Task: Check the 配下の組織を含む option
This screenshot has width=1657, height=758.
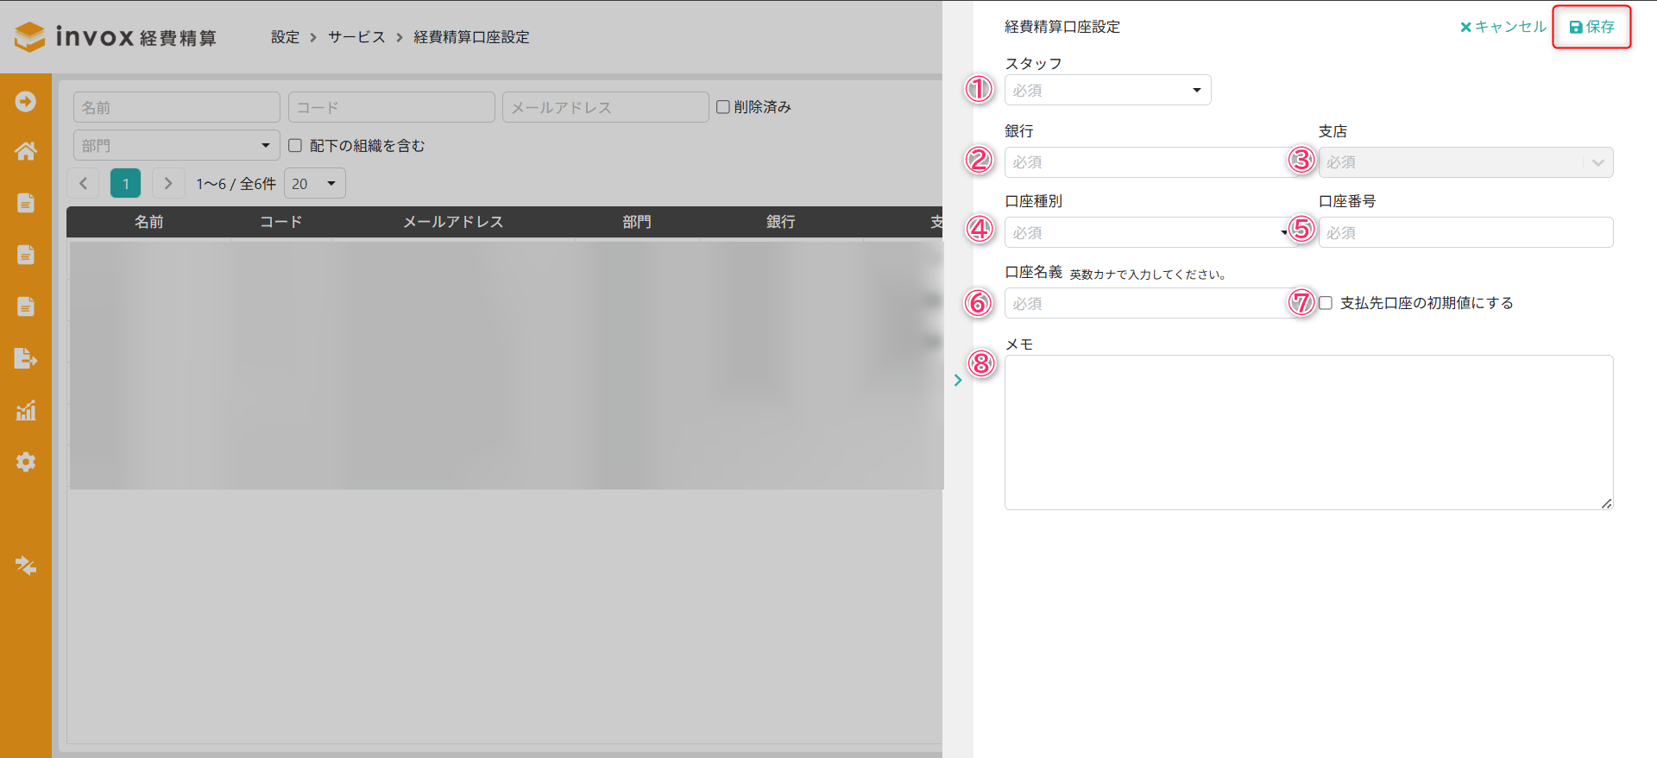Action: 295,146
